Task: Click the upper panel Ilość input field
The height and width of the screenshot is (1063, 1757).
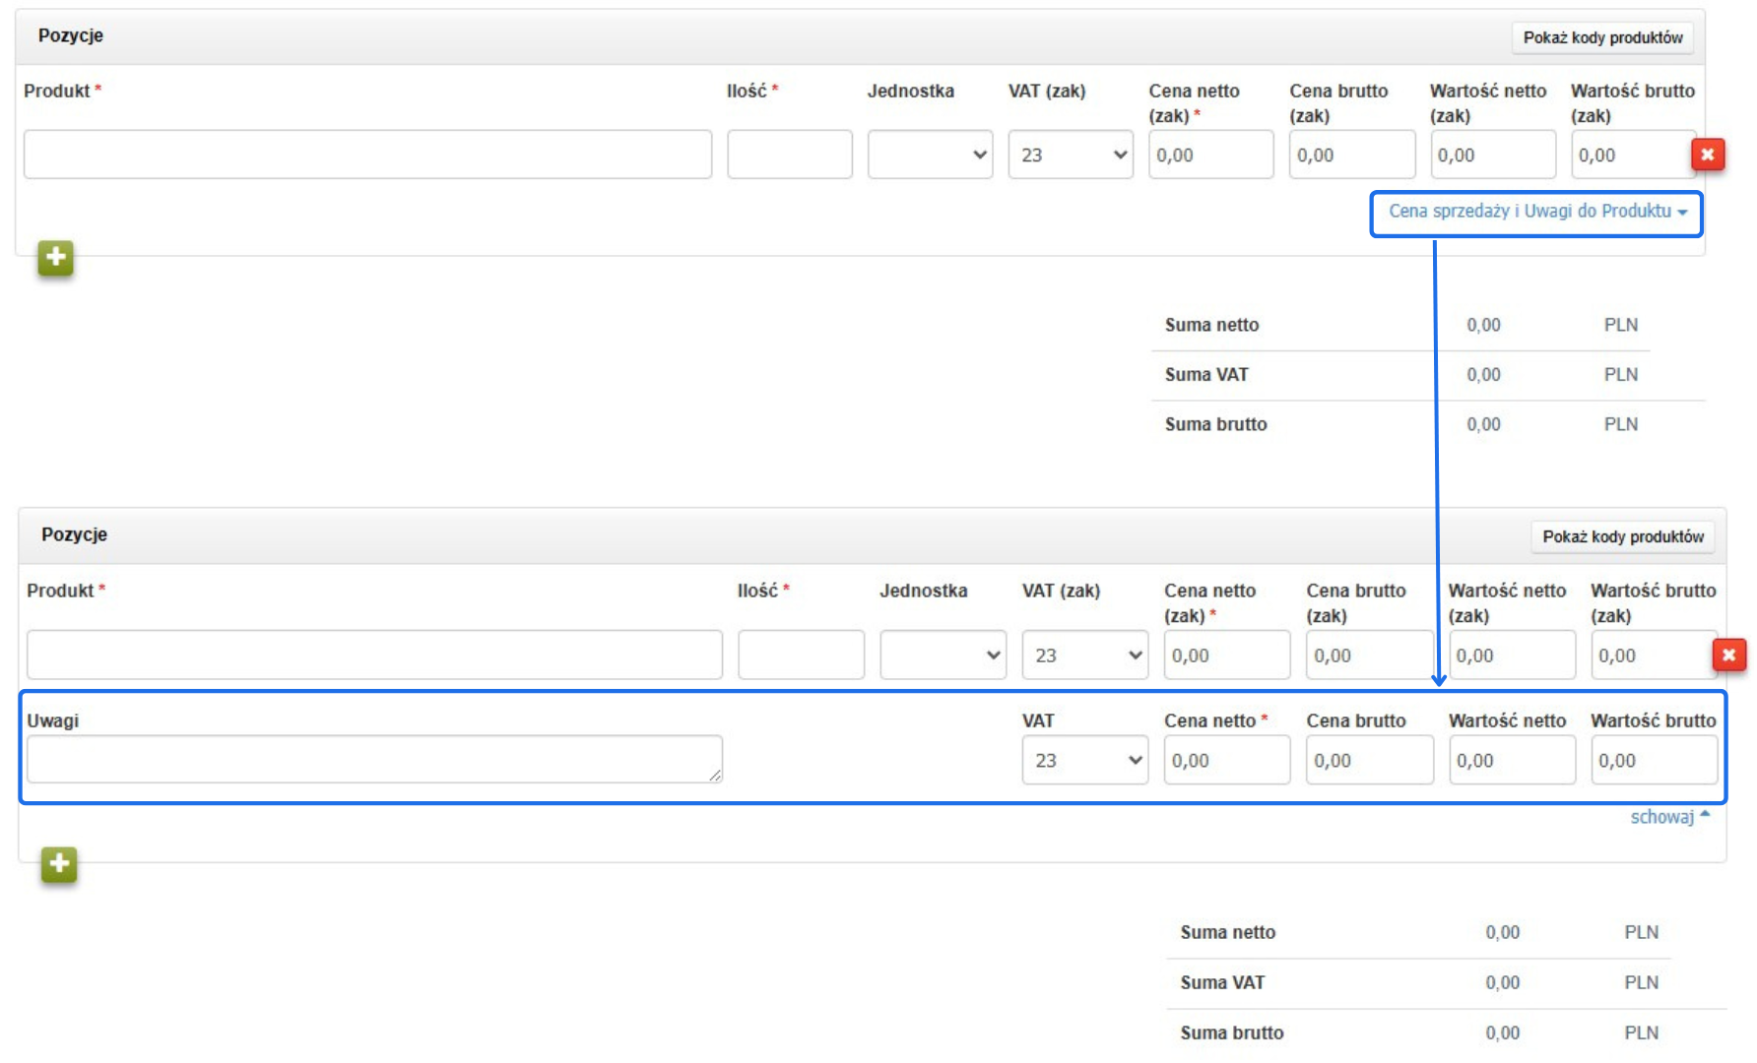Action: [789, 156]
